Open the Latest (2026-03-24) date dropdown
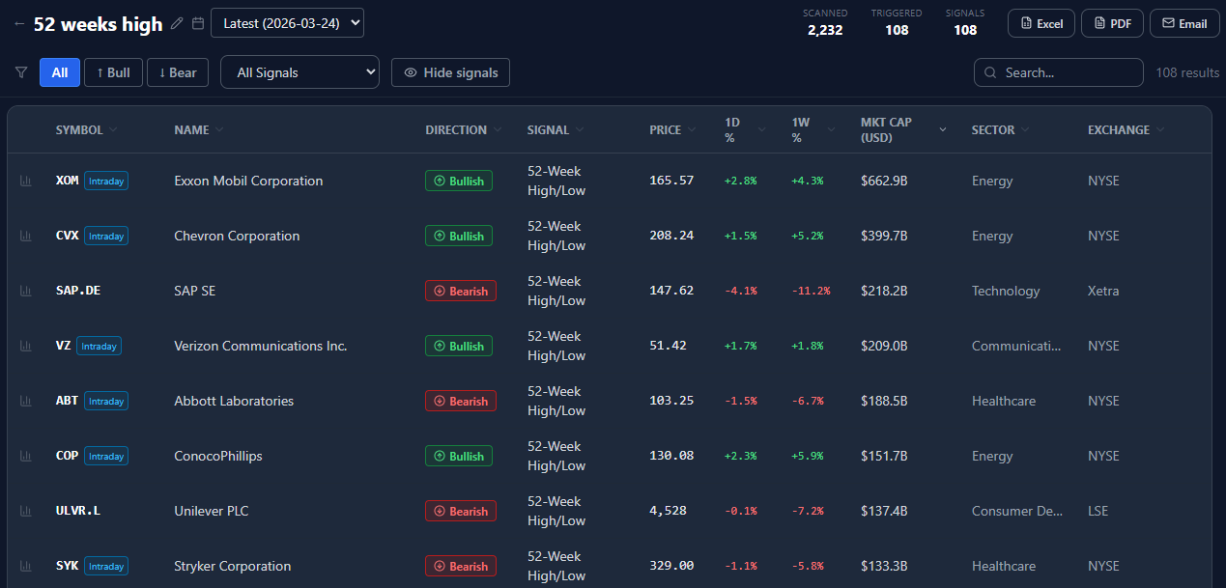 click(x=286, y=22)
